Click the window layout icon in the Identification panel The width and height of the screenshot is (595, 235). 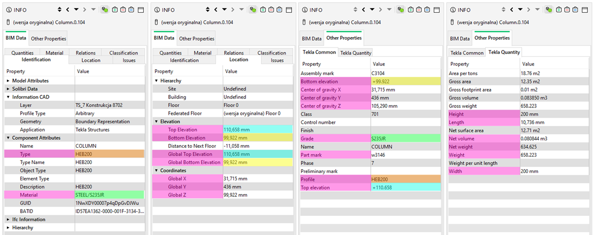coord(141,10)
